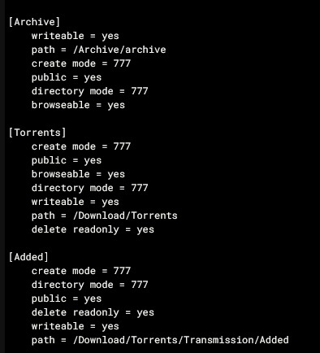
Task: Click directory mode = 777 under Archive
Action: pyautogui.click(x=89, y=91)
